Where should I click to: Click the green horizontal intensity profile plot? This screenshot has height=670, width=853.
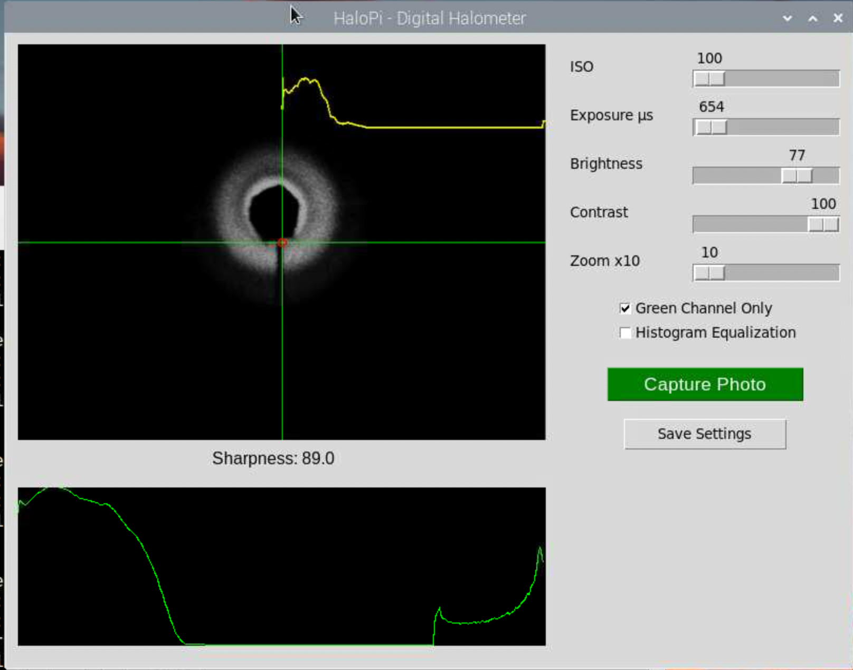coord(282,566)
